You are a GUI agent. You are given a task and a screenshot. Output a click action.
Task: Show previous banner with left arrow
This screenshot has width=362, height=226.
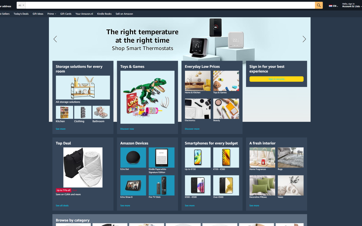(x=55, y=39)
